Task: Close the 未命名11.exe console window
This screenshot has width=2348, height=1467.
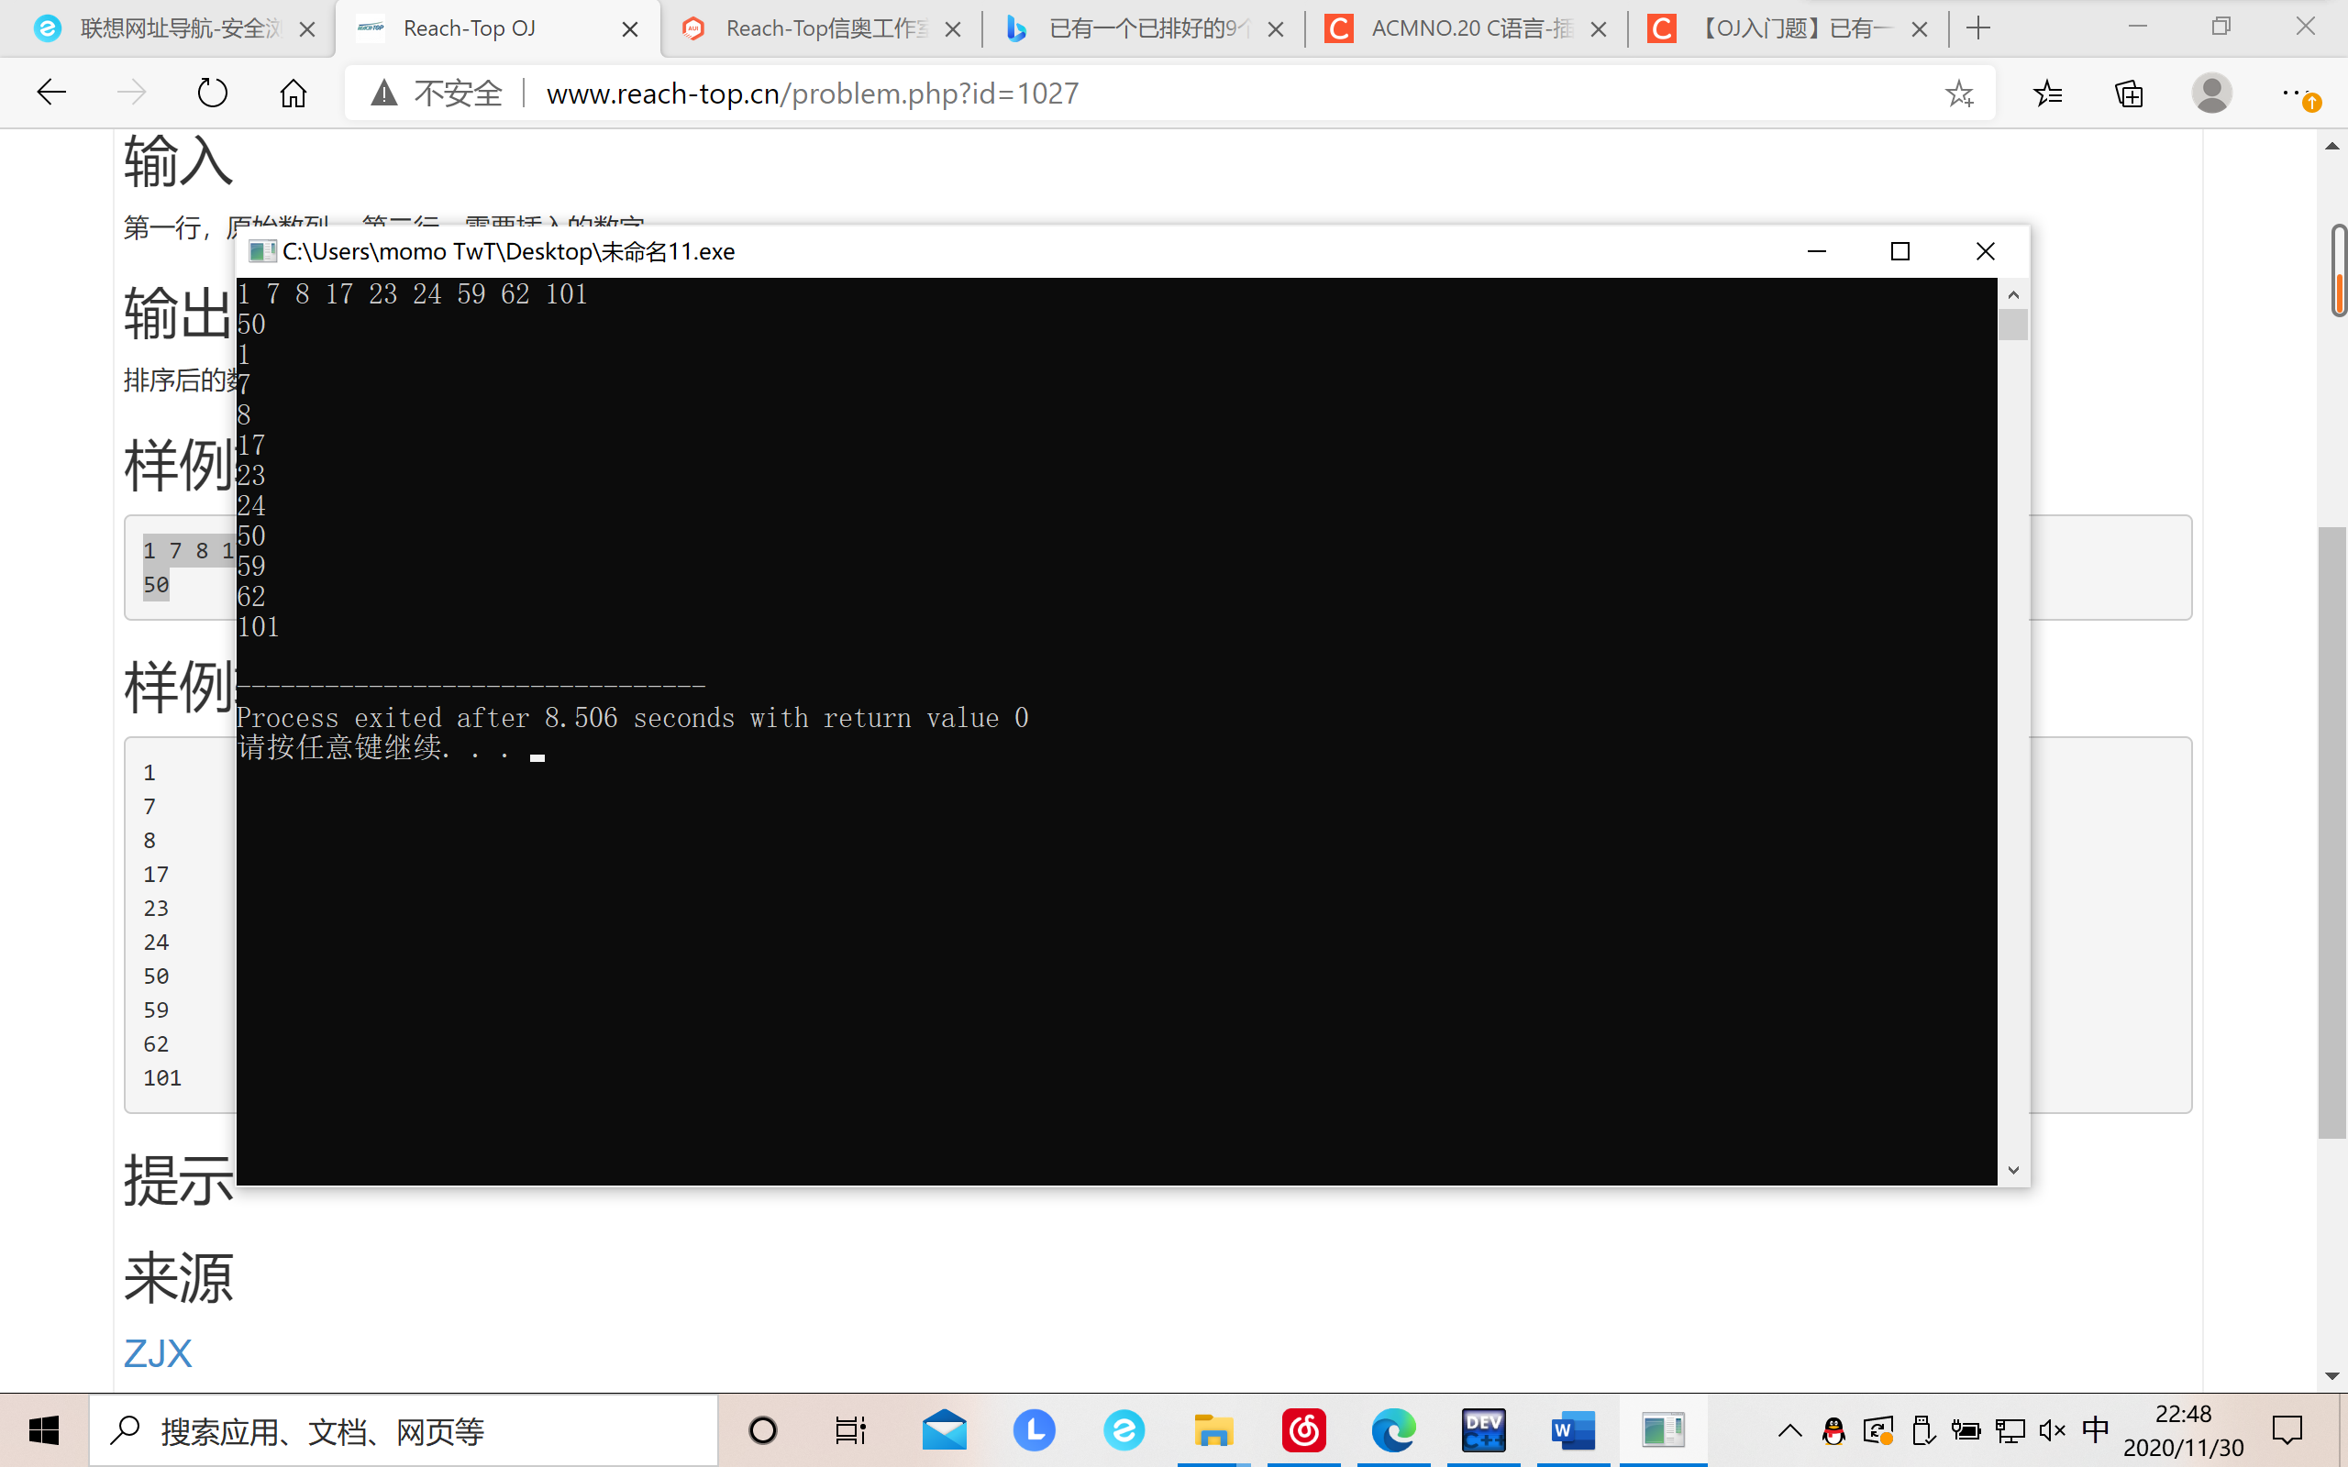Action: pos(1985,251)
